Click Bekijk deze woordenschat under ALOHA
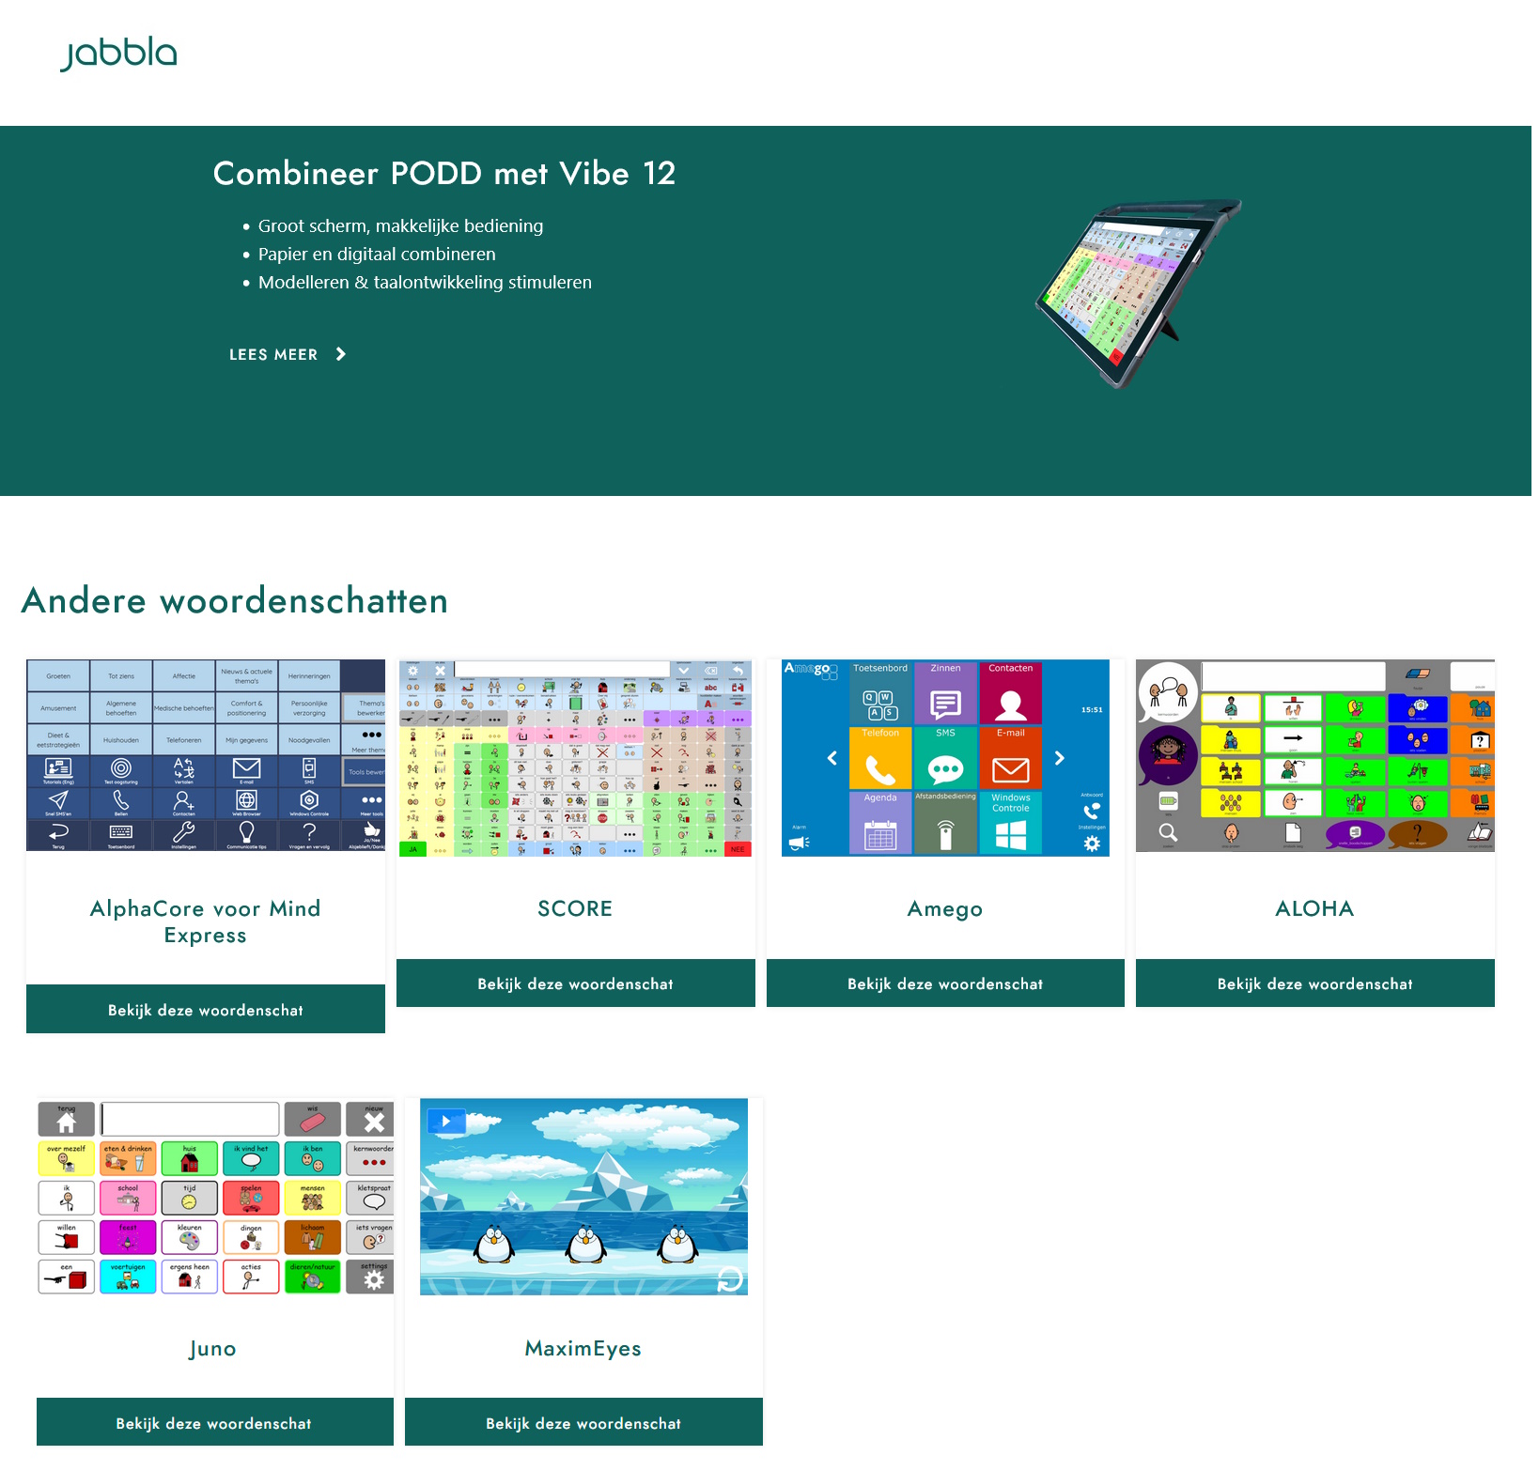Image resolution: width=1539 pixels, height=1471 pixels. [x=1314, y=983]
